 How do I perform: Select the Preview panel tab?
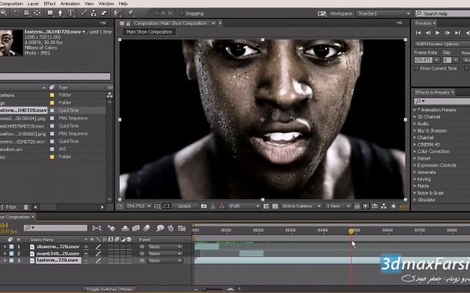[x=423, y=23]
